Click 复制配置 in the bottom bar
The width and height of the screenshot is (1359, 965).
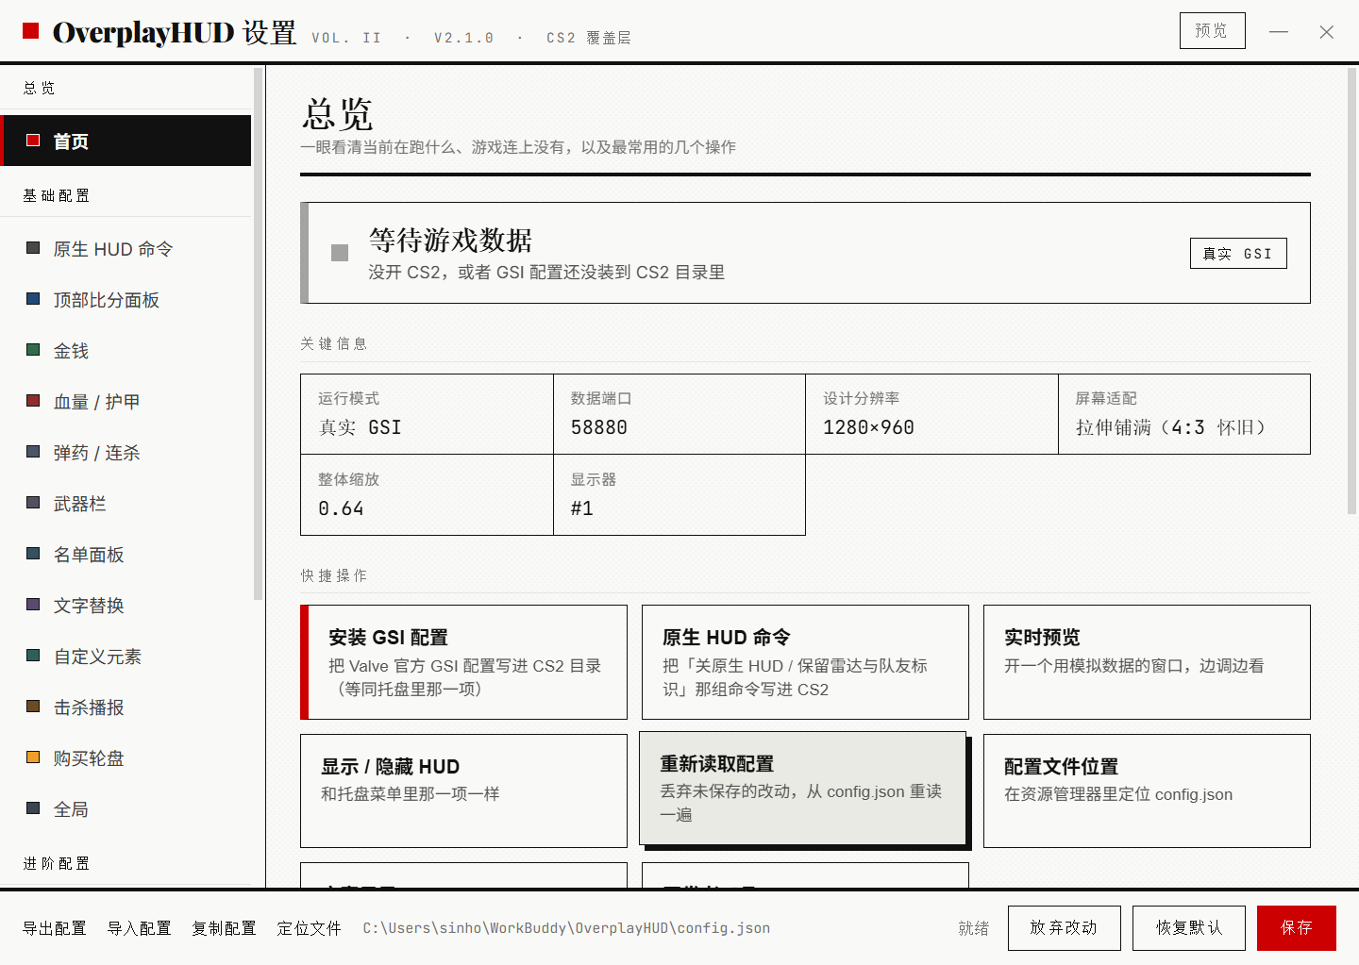[x=225, y=928]
